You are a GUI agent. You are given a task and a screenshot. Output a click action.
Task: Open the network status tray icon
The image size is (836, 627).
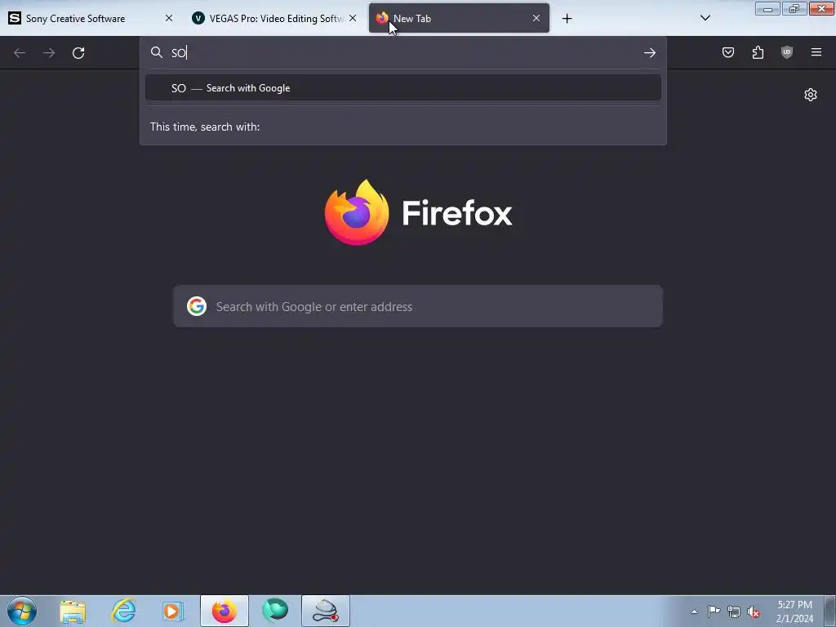(x=734, y=612)
